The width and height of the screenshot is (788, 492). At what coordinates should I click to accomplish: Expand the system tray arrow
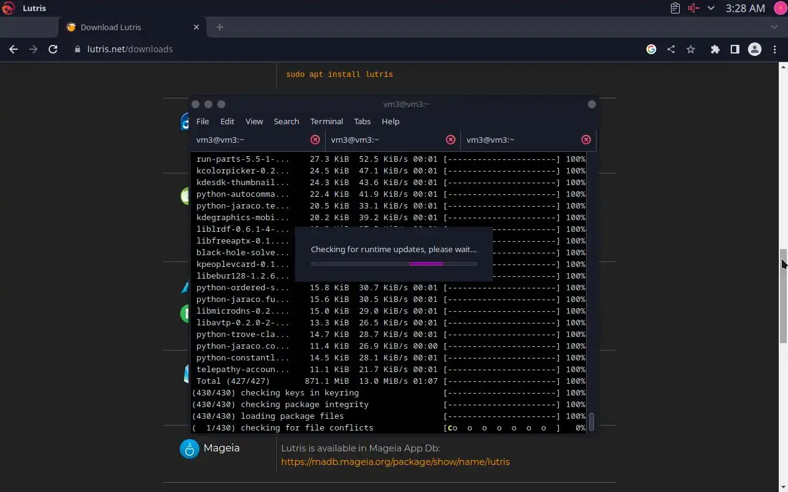(711, 8)
